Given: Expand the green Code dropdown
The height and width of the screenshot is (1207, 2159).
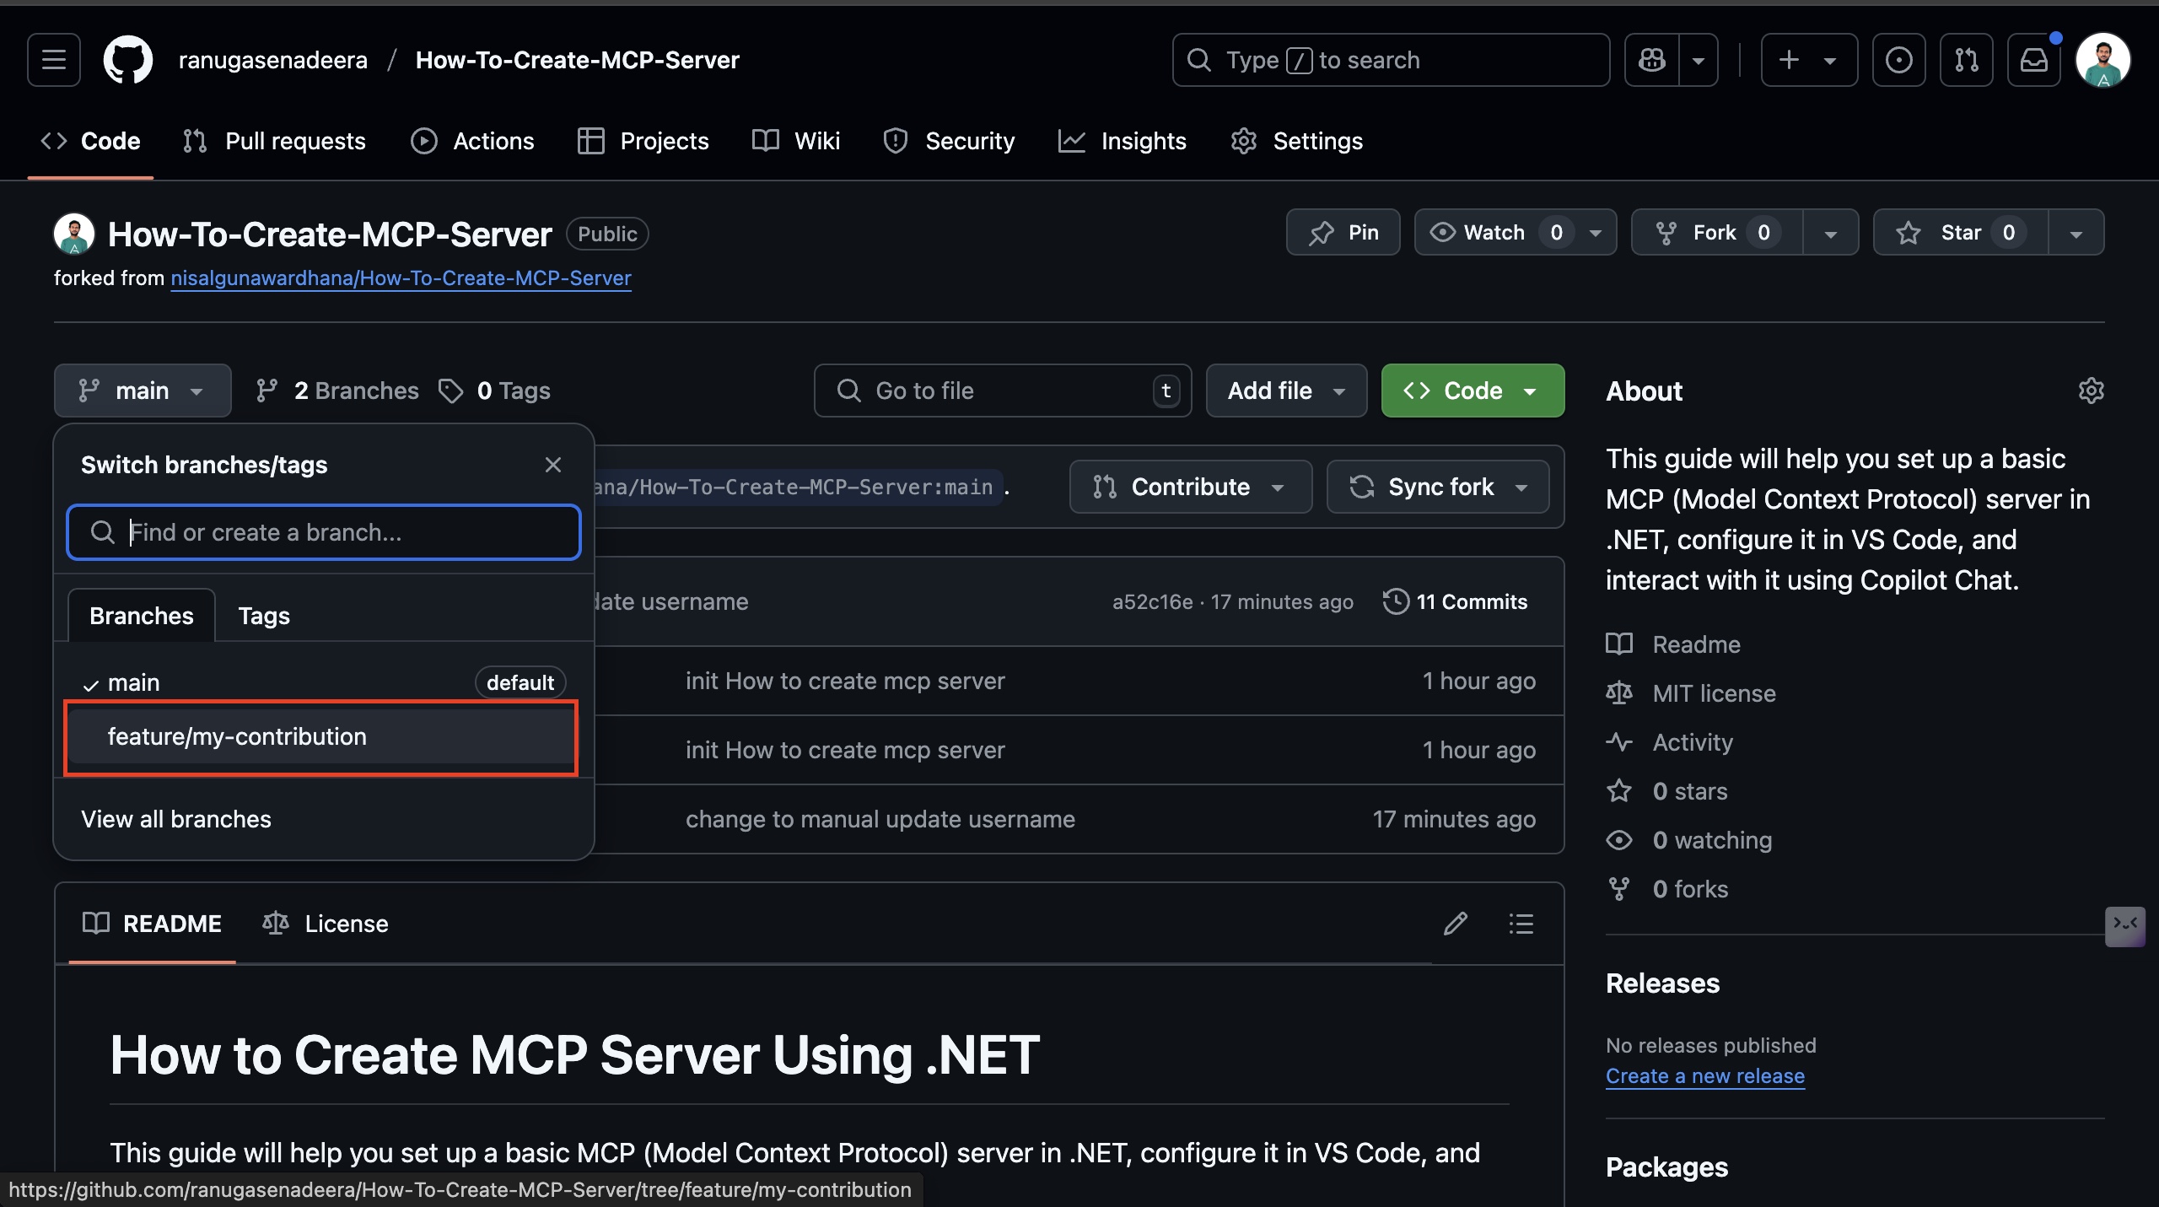Looking at the screenshot, I should (x=1472, y=390).
